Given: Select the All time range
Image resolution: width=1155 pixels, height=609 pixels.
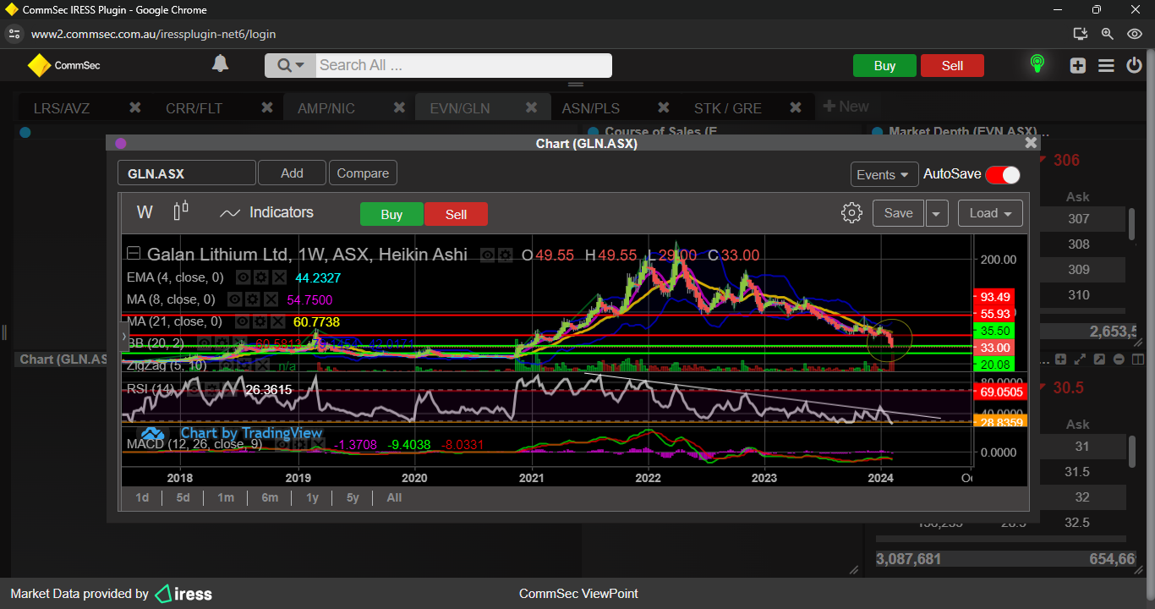Looking at the screenshot, I should (394, 497).
